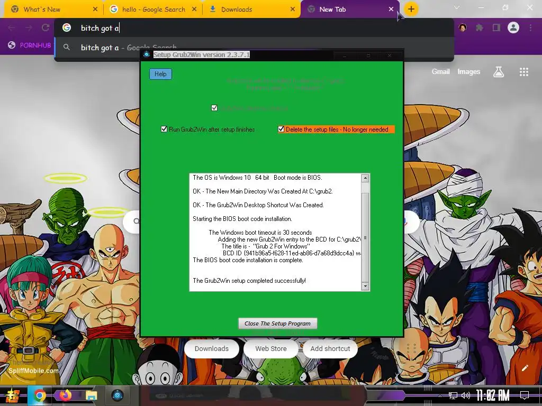Open the Downloads shortcut on New Tab page

tap(212, 349)
